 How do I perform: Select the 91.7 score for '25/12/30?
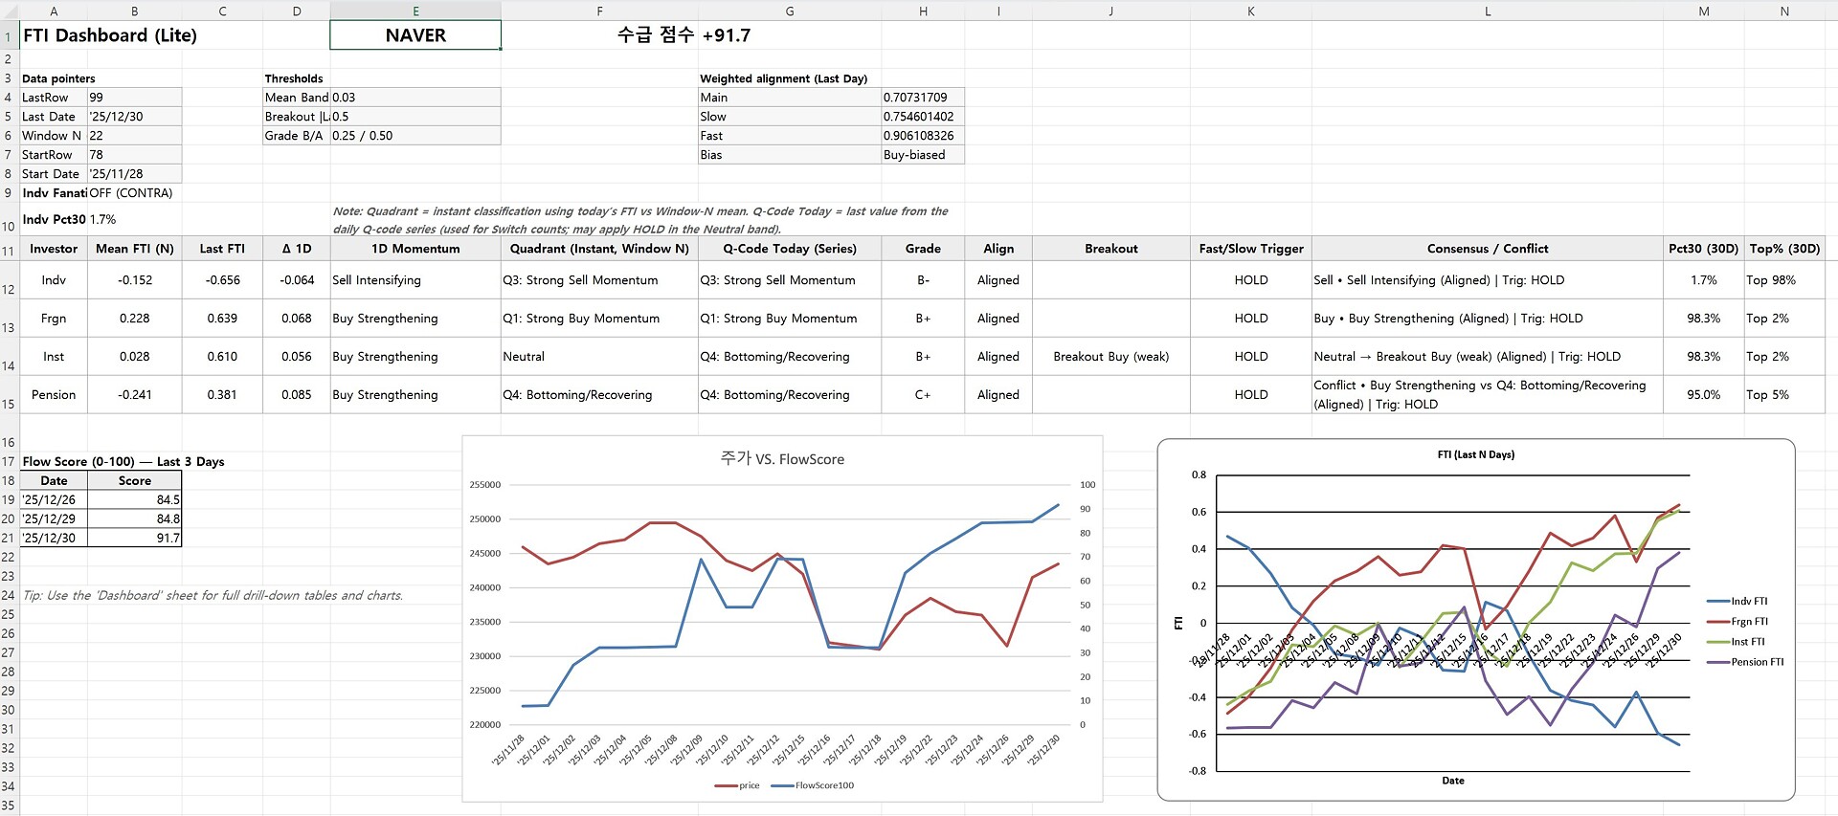tap(134, 538)
